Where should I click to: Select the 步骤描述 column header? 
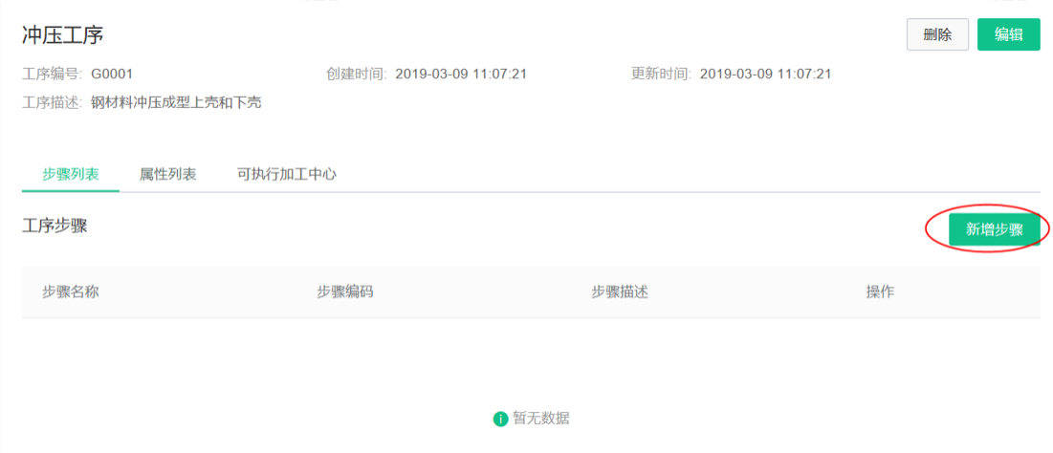click(x=620, y=291)
